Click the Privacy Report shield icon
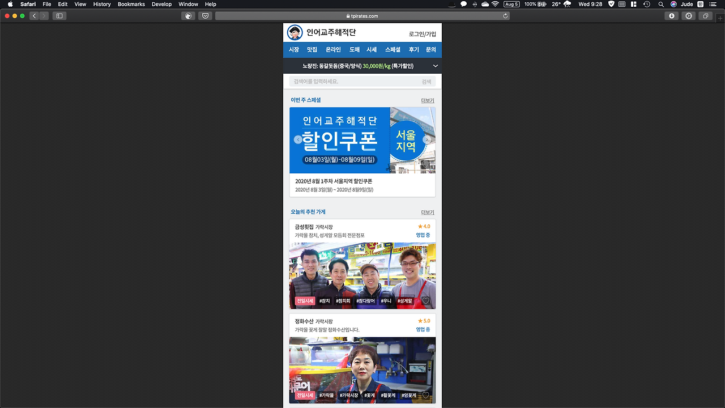This screenshot has width=725, height=408. click(x=204, y=16)
